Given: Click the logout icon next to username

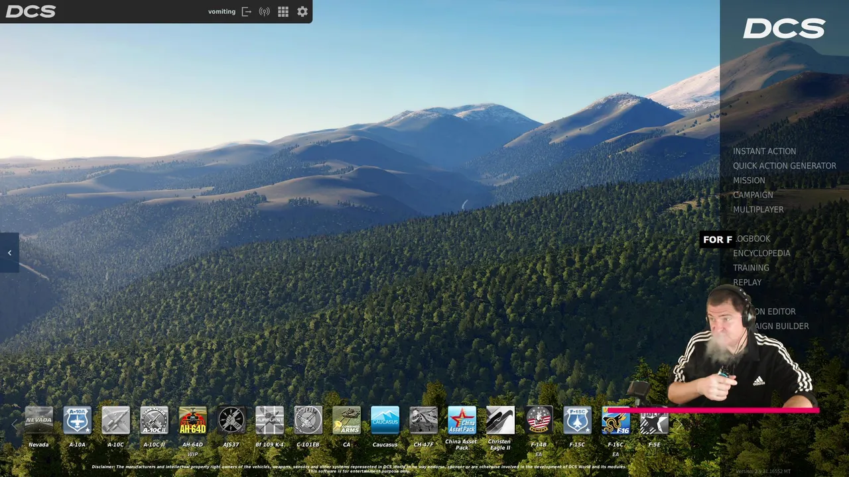Looking at the screenshot, I should point(246,12).
